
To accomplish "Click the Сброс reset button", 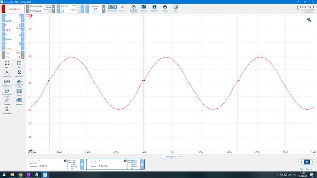I will tap(307, 169).
